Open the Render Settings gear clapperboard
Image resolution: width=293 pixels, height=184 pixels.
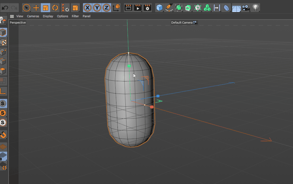(147, 8)
